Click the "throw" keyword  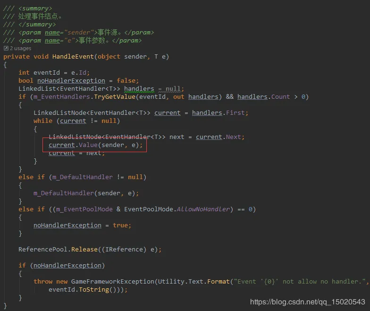point(43,282)
